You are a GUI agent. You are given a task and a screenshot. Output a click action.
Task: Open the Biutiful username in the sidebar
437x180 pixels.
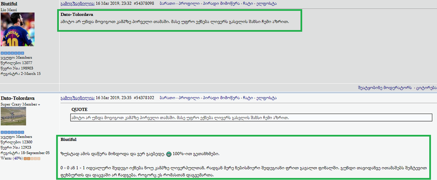click(9, 4)
